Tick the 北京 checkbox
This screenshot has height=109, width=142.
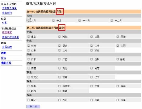[28, 36]
